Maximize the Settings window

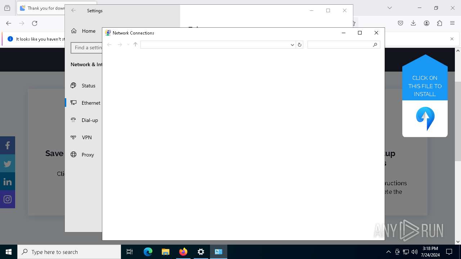pyautogui.click(x=328, y=10)
